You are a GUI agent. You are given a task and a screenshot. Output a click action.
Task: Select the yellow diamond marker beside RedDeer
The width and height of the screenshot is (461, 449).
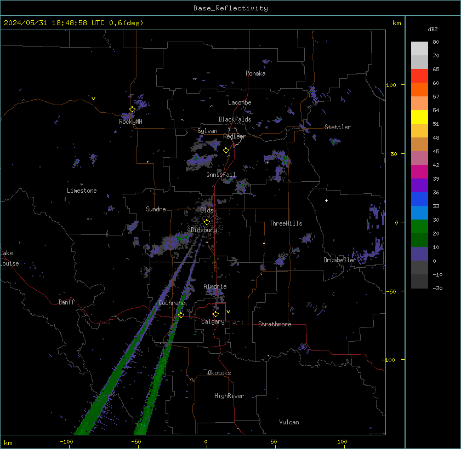tap(226, 151)
